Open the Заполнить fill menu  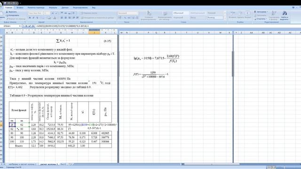(x=261, y=15)
